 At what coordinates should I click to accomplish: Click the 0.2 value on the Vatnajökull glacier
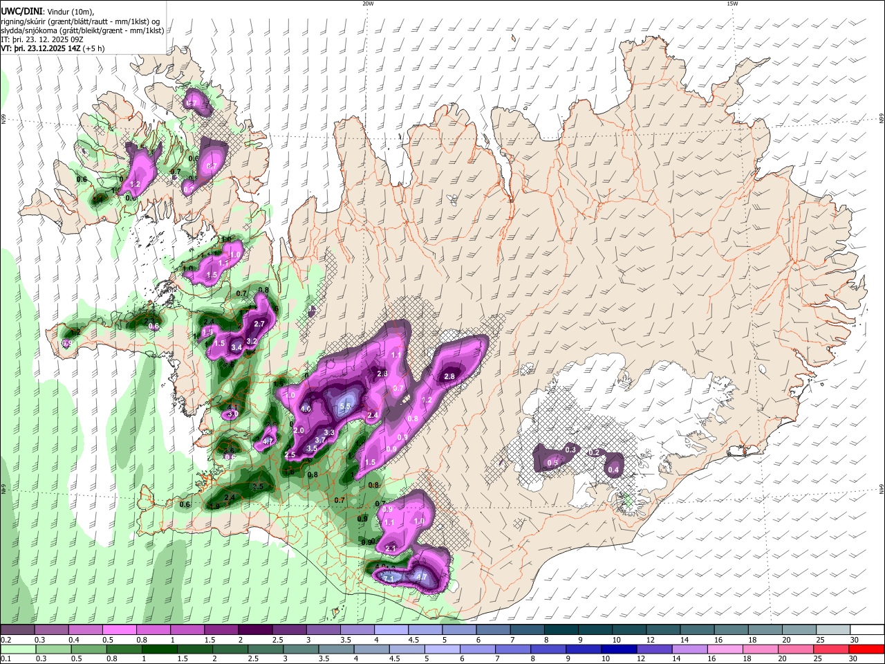pos(593,452)
